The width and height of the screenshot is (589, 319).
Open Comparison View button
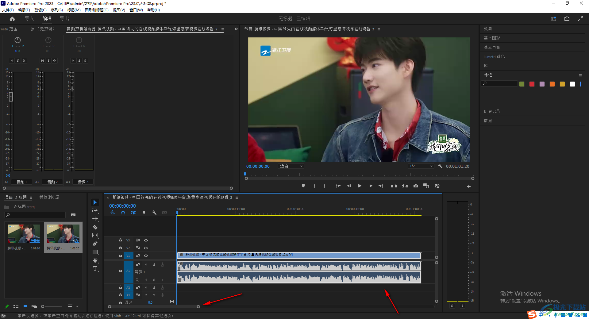click(426, 186)
